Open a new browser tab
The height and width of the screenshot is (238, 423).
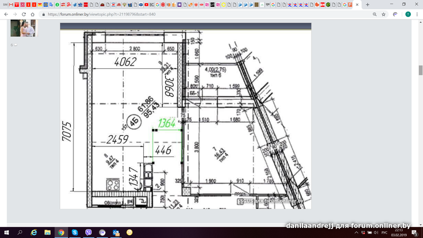[367, 4]
